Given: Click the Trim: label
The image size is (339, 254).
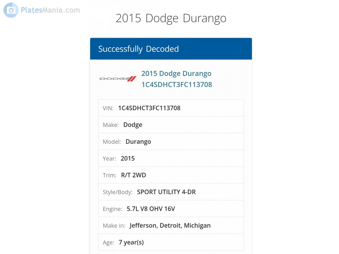Looking at the screenshot, I should (110, 175).
